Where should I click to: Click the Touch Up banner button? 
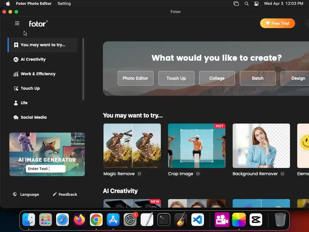[x=176, y=78]
